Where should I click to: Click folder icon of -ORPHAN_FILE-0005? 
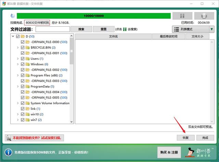[27, 97]
